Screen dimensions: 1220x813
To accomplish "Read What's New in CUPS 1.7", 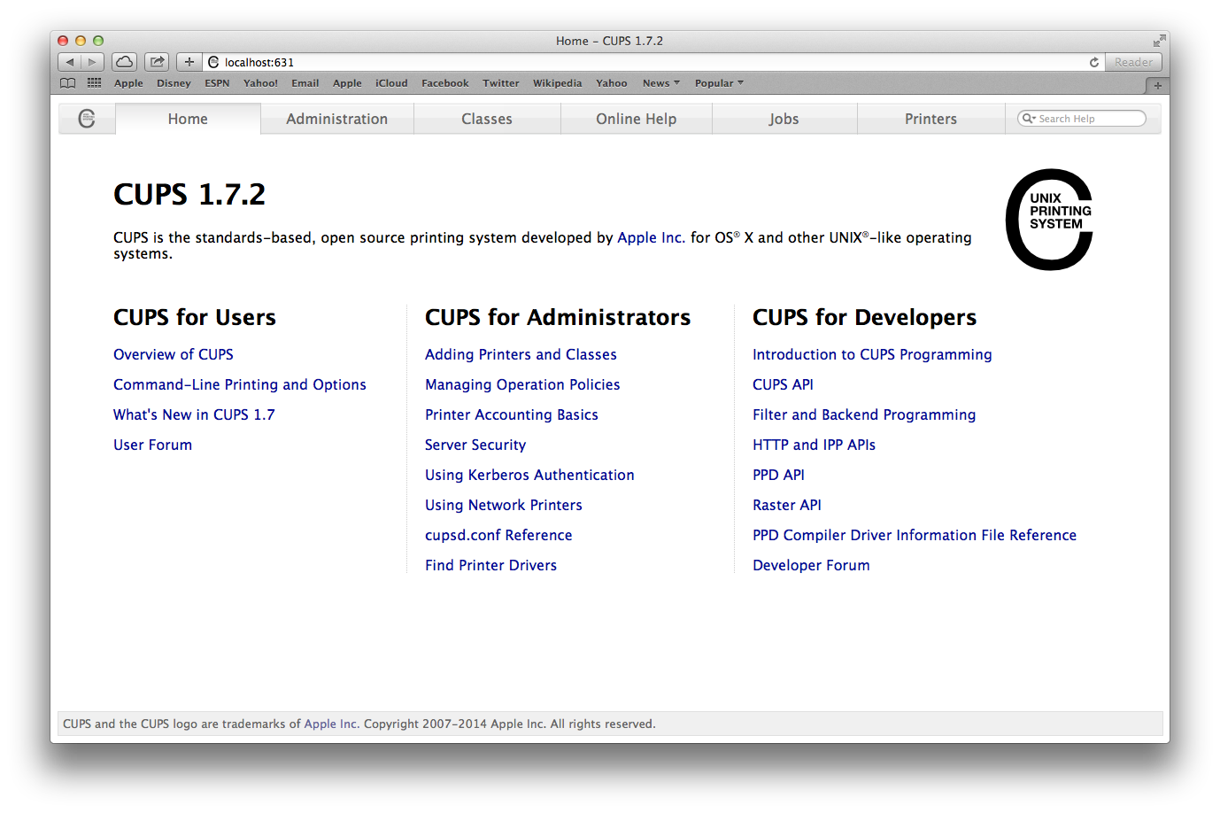I will [x=194, y=414].
